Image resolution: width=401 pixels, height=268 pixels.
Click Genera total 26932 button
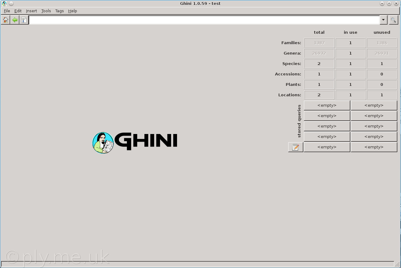click(x=319, y=53)
